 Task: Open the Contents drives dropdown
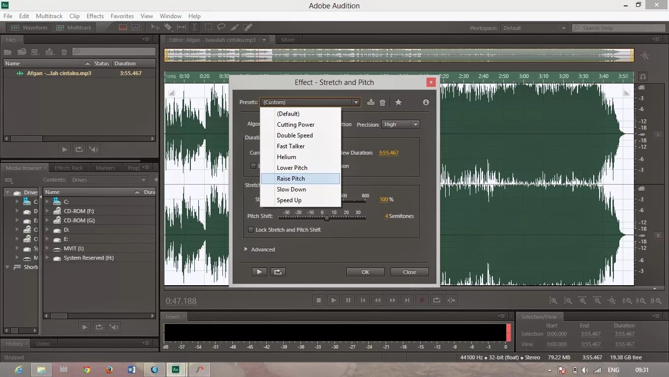click(x=109, y=180)
